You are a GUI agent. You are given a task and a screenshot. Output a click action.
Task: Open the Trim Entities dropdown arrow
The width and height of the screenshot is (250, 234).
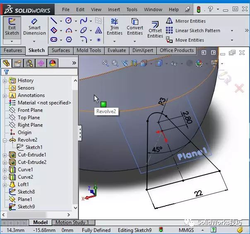click(115, 41)
